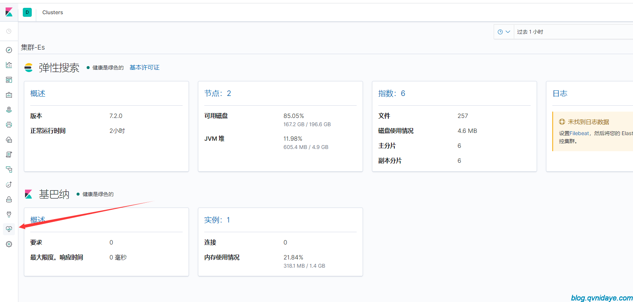Open Stack Monitoring heartbeat icon in sidebar

tap(9, 229)
